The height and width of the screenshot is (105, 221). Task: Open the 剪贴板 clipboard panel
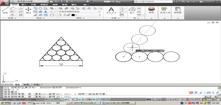[177, 10]
